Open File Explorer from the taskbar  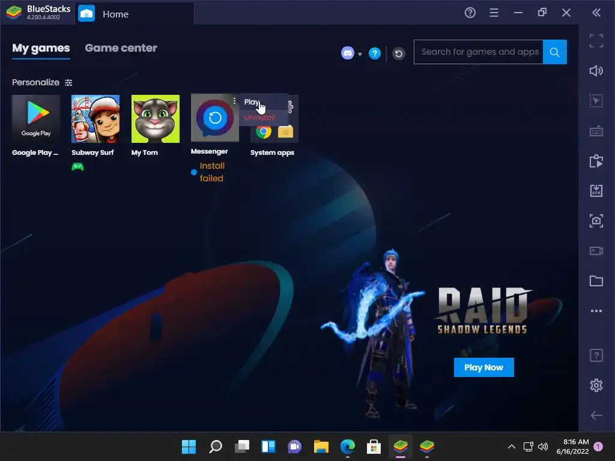pos(321,447)
